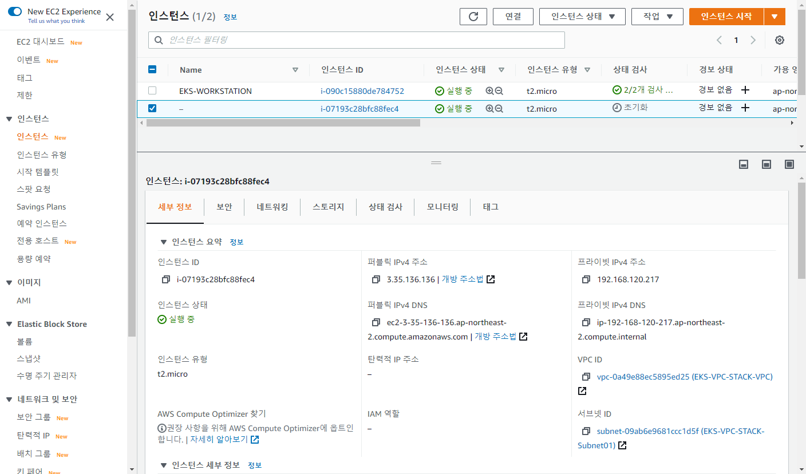Click the instances table horizontal scrollbar
The width and height of the screenshot is (806, 474).
coord(282,123)
